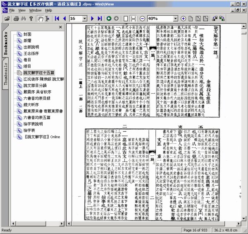Activate the hand drag tool
The image size is (248, 234).
click(x=40, y=19)
